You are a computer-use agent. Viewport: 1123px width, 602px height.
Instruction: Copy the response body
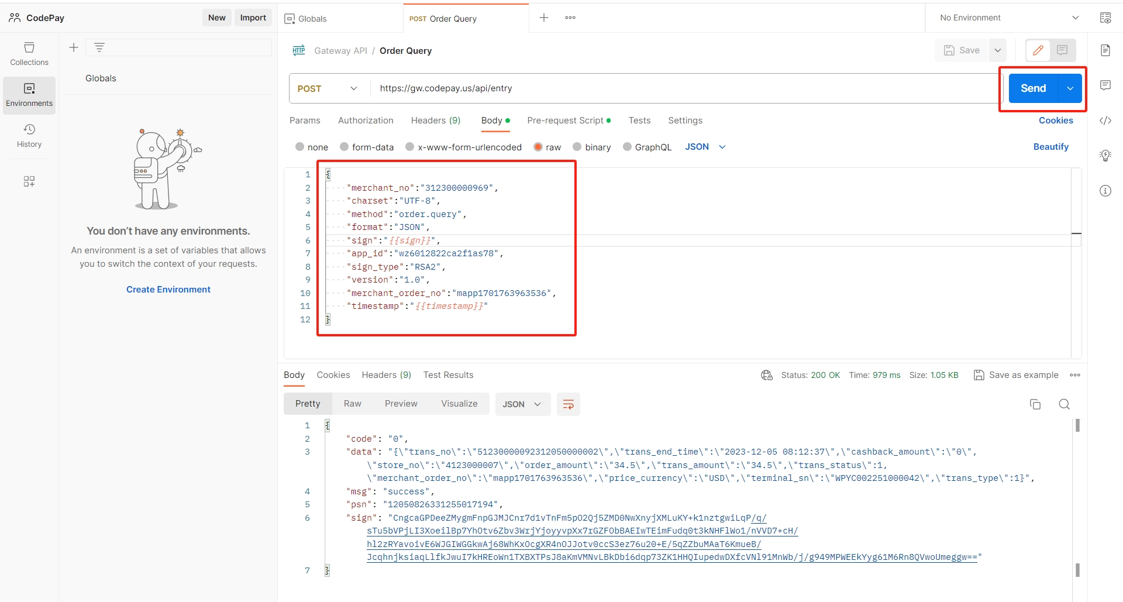(1035, 404)
